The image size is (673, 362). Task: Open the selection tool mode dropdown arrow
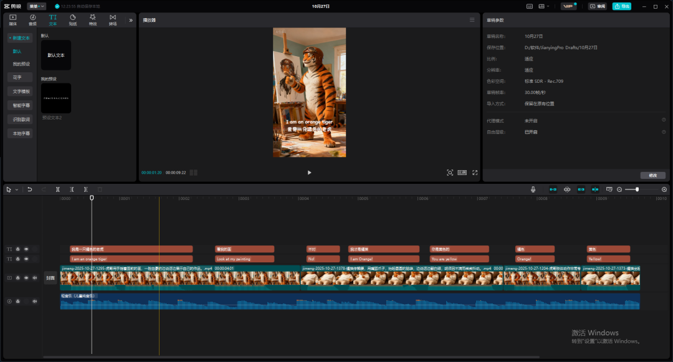16,189
